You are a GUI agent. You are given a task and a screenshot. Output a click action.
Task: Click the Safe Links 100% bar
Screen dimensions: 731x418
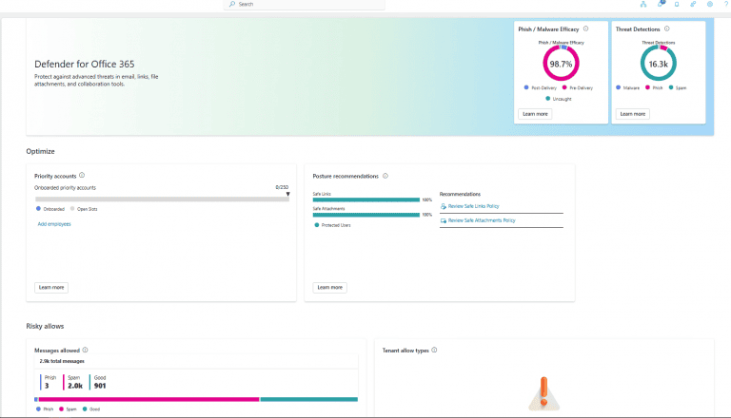click(366, 199)
